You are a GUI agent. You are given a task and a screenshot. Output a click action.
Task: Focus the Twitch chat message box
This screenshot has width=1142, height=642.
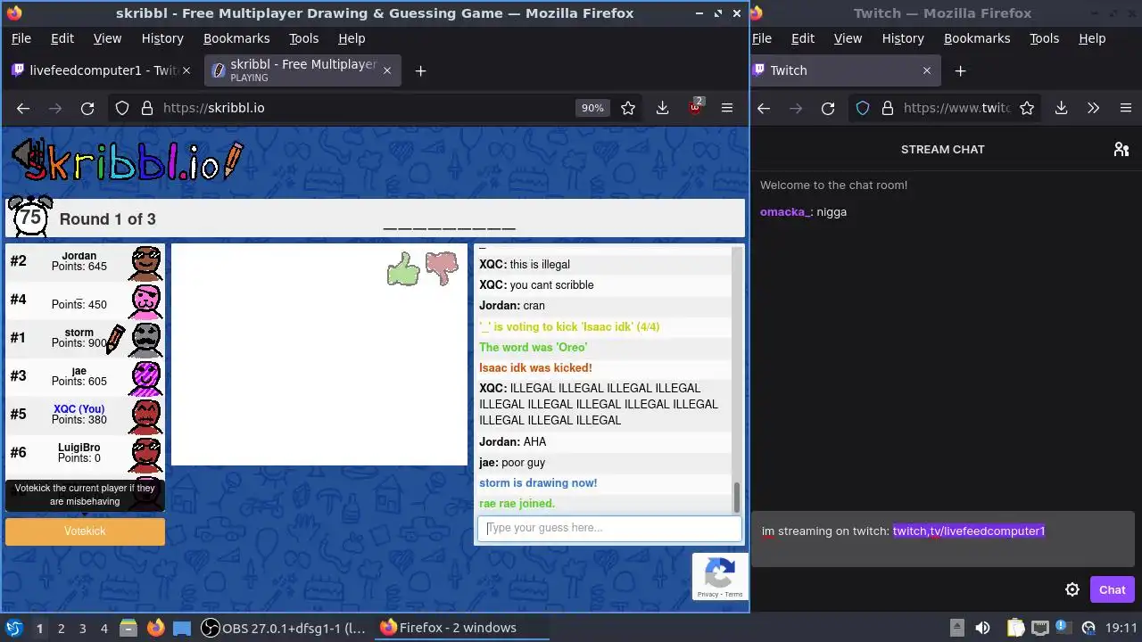click(942, 539)
